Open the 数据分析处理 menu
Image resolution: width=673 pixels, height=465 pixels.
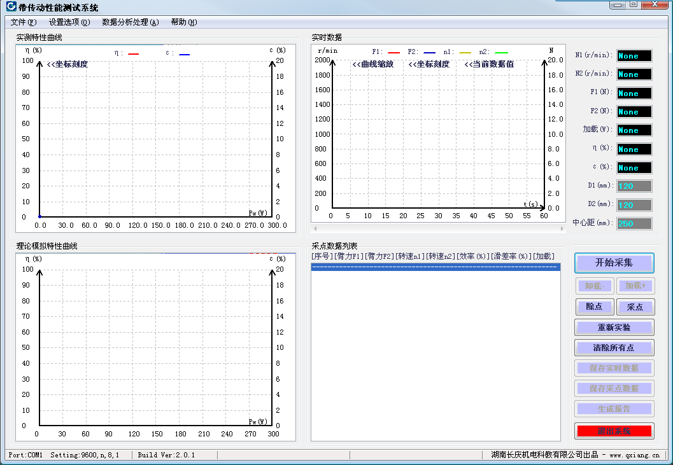pyautogui.click(x=130, y=22)
